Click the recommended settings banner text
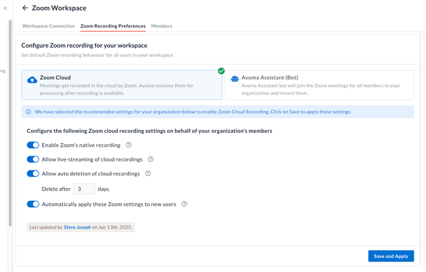426x272 pixels. point(193,112)
